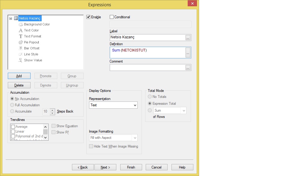The height and width of the screenshot is (176, 307).
Task: Open the Sum aggregation dropdown in Total Mode
Action: point(170,110)
